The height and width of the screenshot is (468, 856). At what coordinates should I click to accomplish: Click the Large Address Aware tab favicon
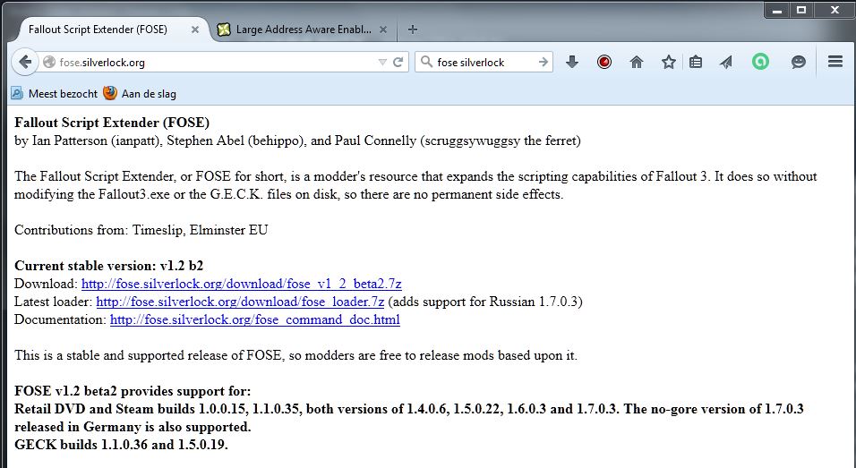point(224,30)
